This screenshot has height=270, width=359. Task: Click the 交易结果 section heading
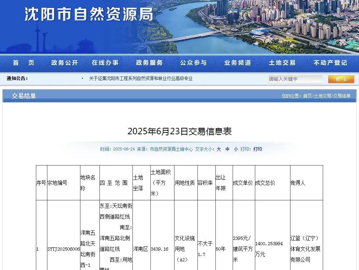pos(24,96)
